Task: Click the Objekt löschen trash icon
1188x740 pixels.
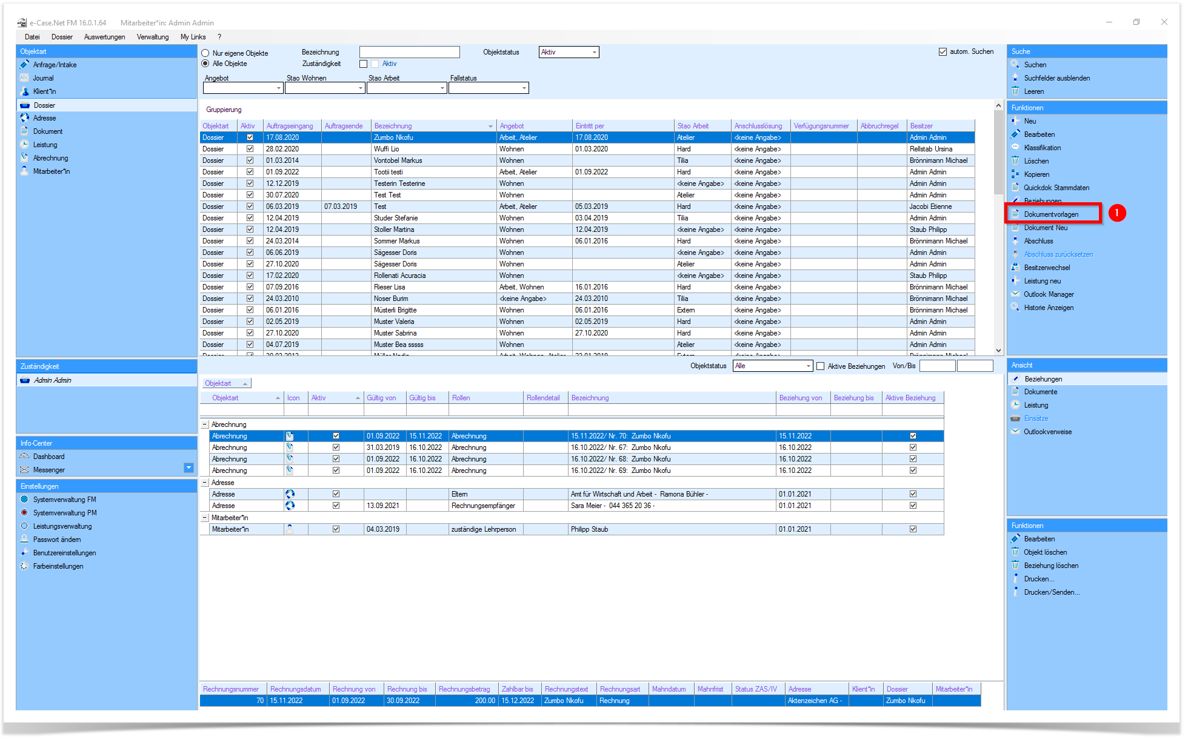Action: coord(1015,552)
